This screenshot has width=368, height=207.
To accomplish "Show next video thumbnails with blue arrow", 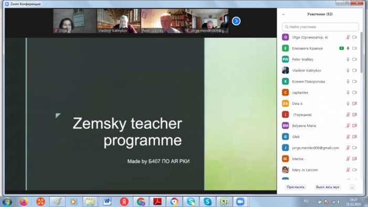I will [236, 21].
